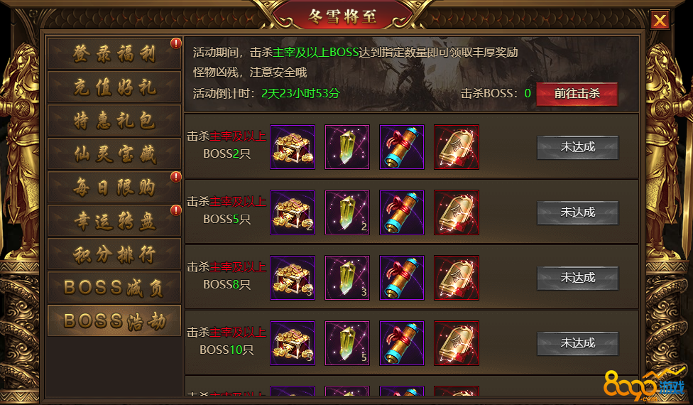
Task: Select the green crystal in the BOSS8 row
Action: point(347,278)
